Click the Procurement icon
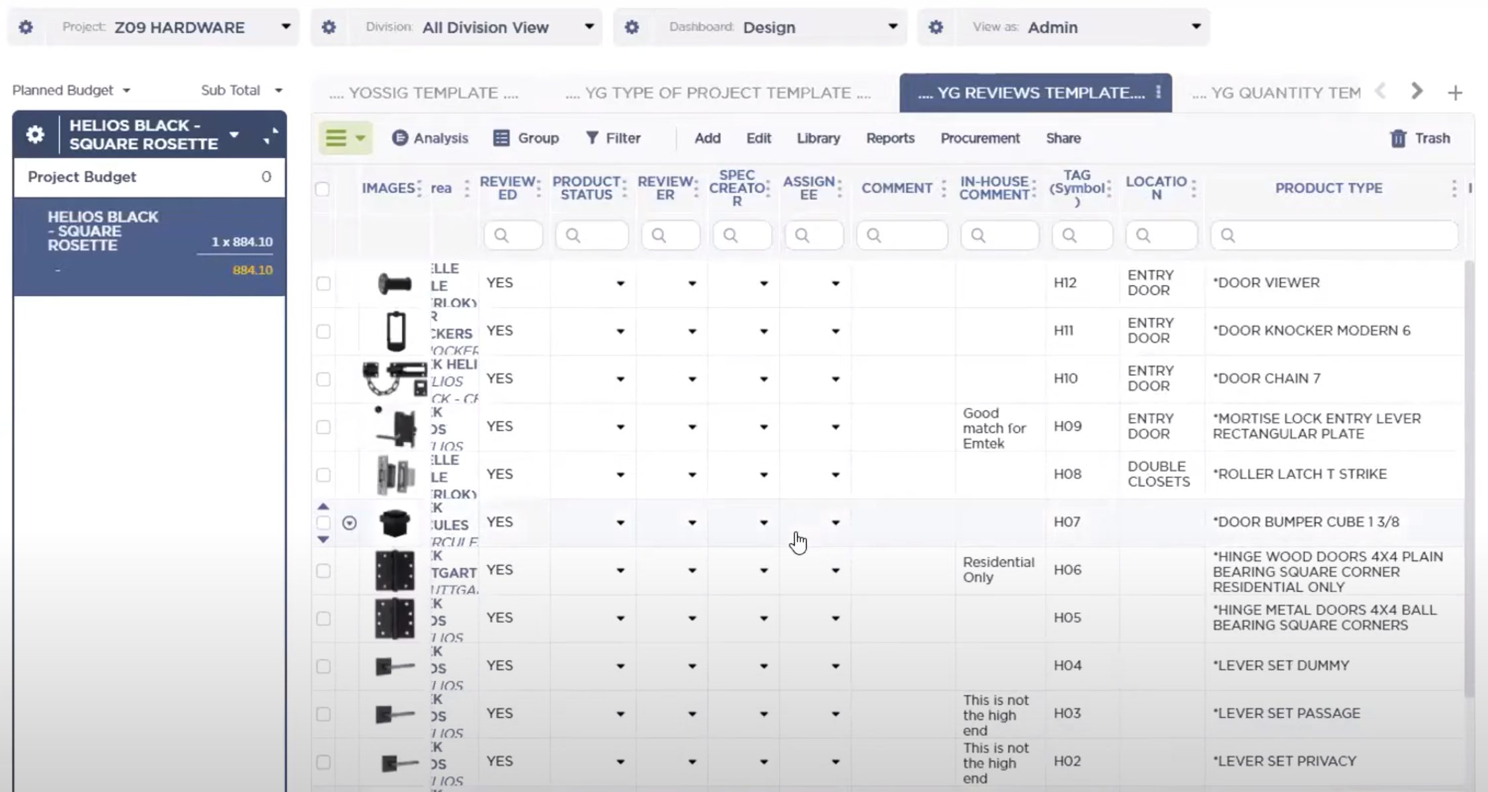This screenshot has width=1488, height=792. click(979, 138)
